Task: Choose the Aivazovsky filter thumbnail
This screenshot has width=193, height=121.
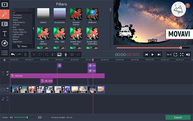Action: pos(60,14)
